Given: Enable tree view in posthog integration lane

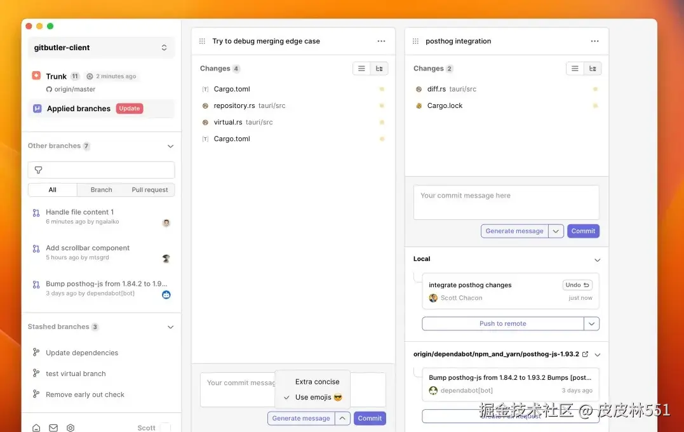Looking at the screenshot, I should point(593,69).
